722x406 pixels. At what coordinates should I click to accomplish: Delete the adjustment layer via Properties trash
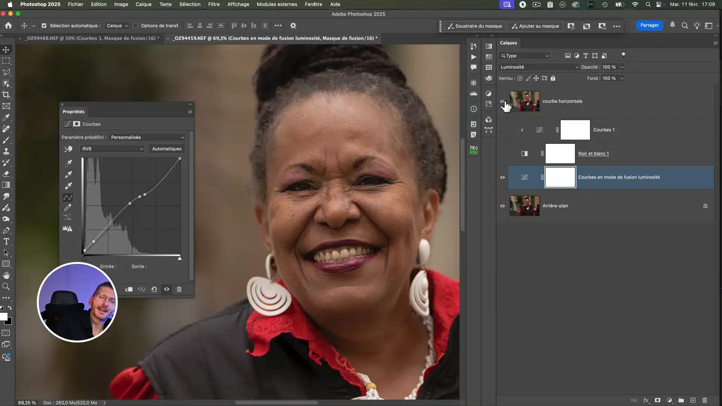(179, 289)
